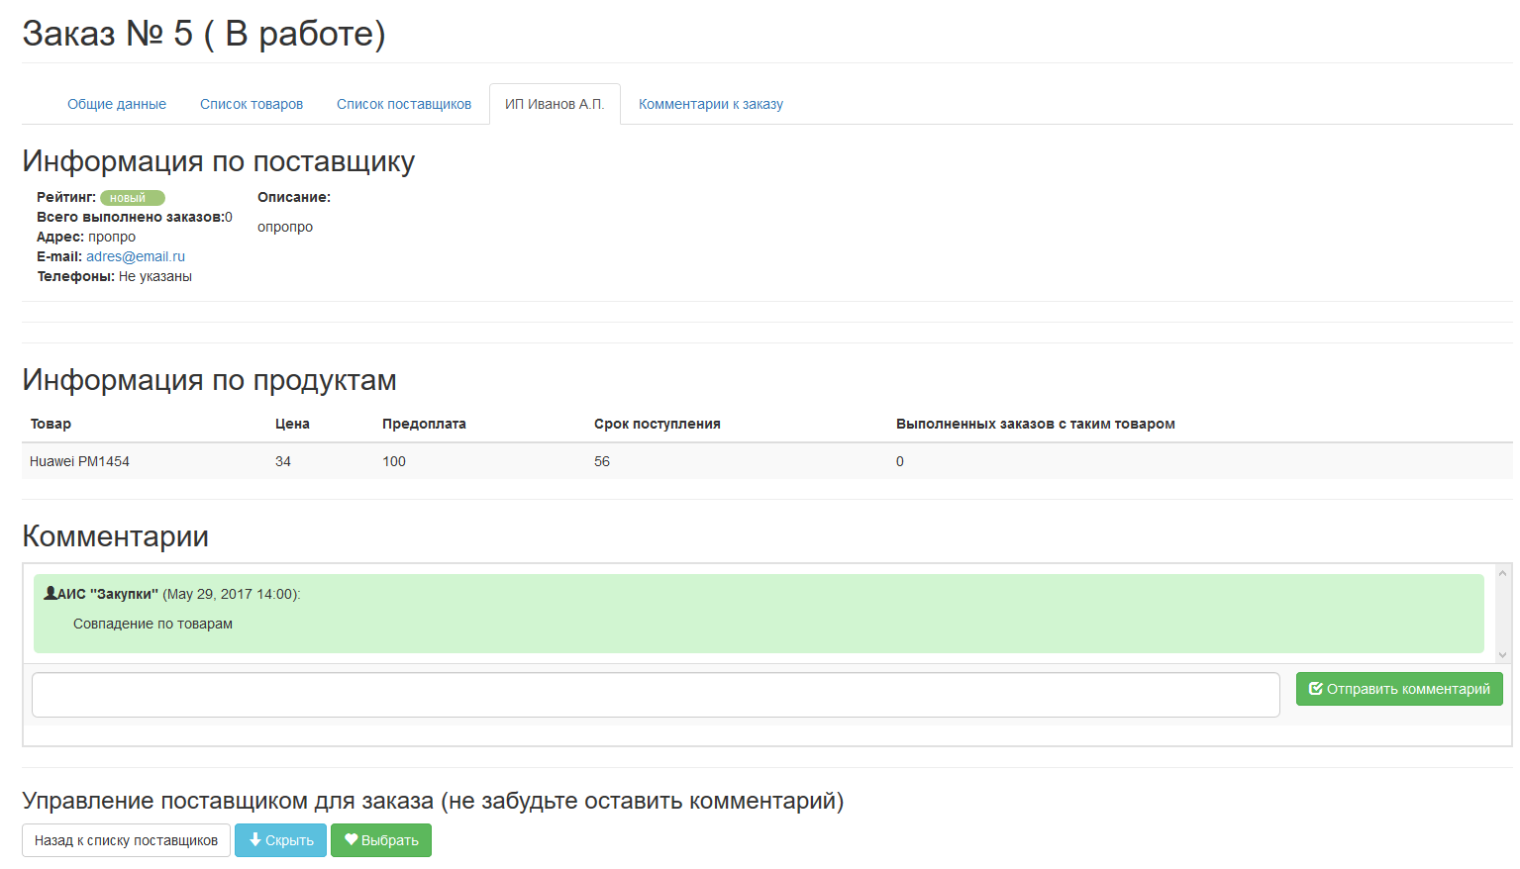The height and width of the screenshot is (869, 1520).
Task: Click the новый rating badge
Action: 133,198
